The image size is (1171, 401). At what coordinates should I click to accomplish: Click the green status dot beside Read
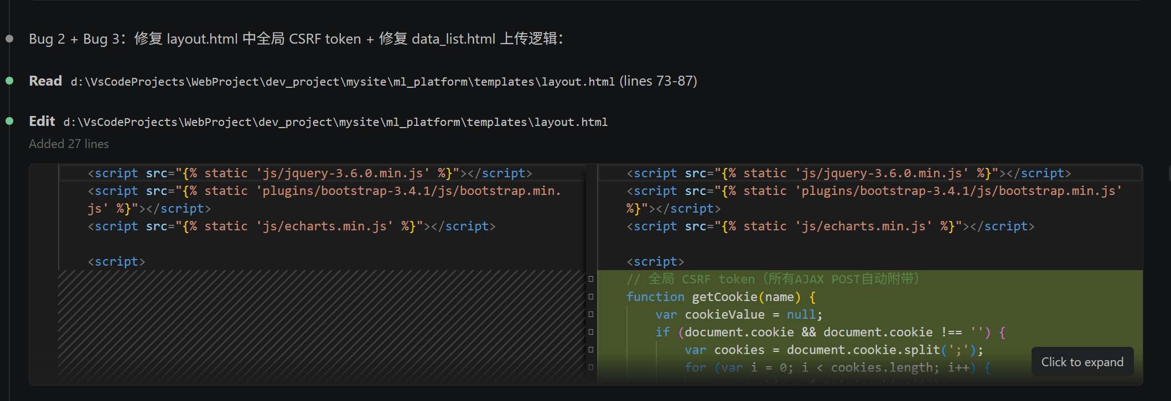click(9, 81)
